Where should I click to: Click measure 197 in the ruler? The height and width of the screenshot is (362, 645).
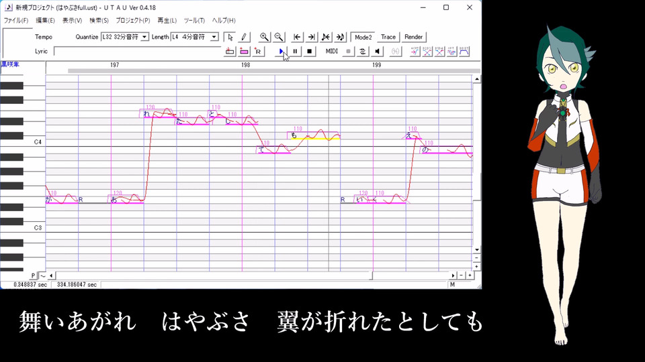pos(114,65)
